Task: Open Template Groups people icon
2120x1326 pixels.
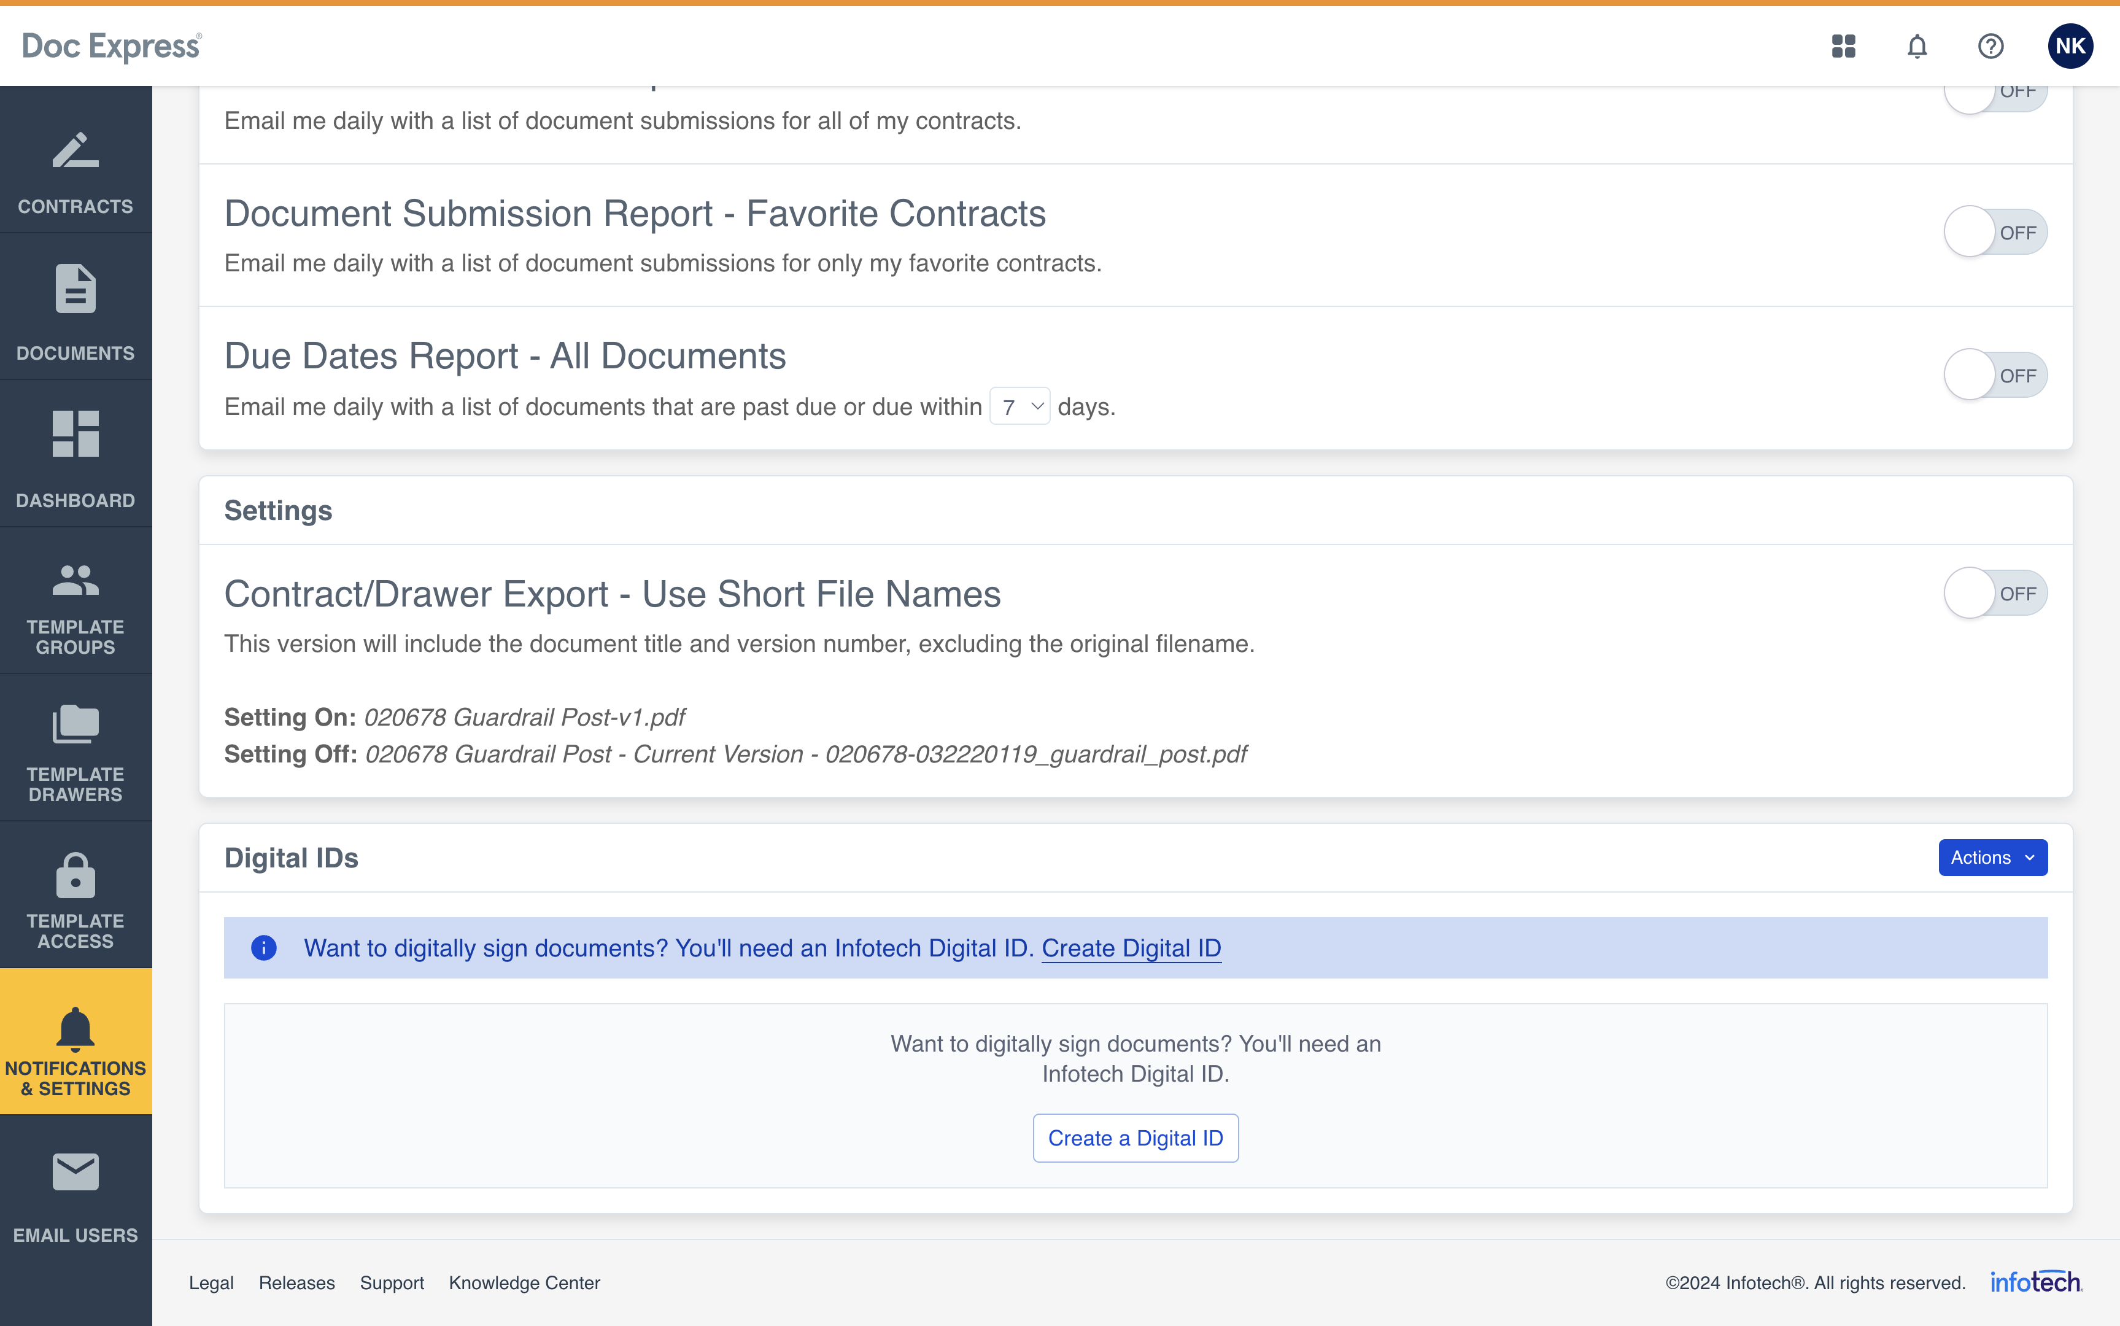Action: (x=75, y=581)
